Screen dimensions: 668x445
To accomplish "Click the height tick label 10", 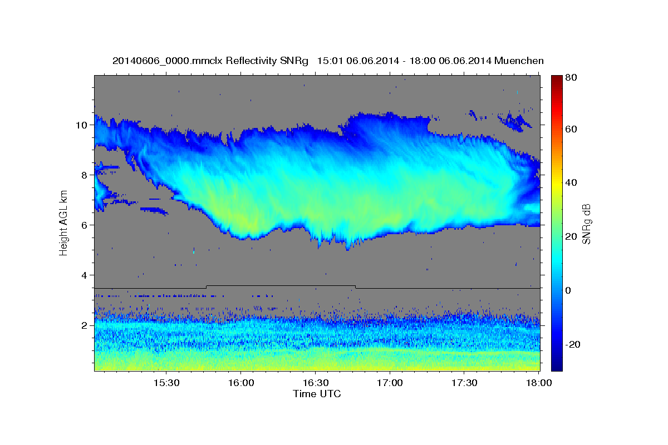I will 81,125.
